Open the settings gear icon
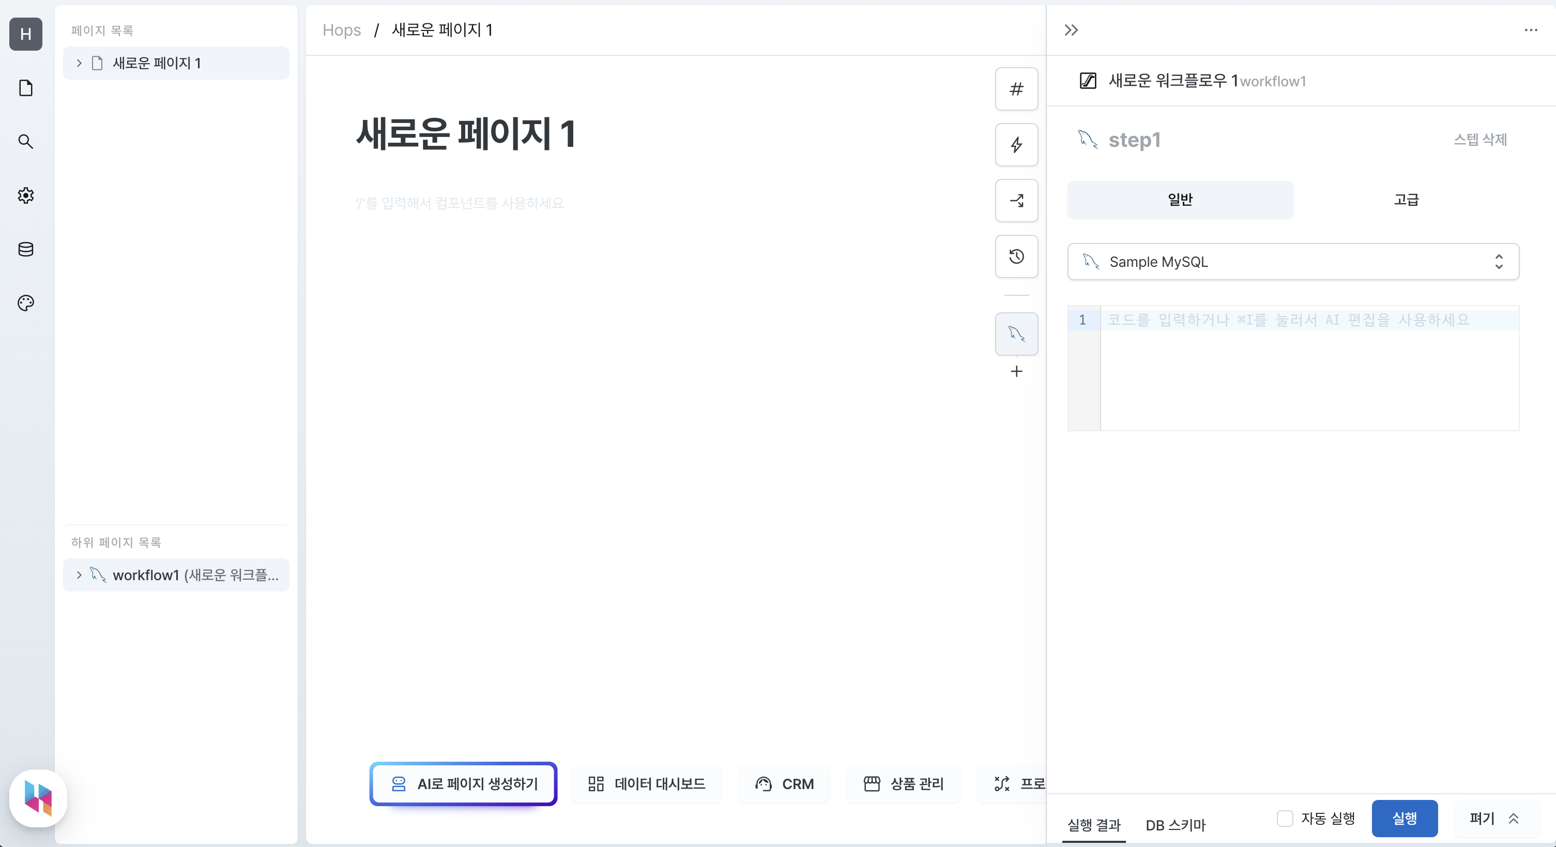The width and height of the screenshot is (1556, 847). tap(26, 195)
